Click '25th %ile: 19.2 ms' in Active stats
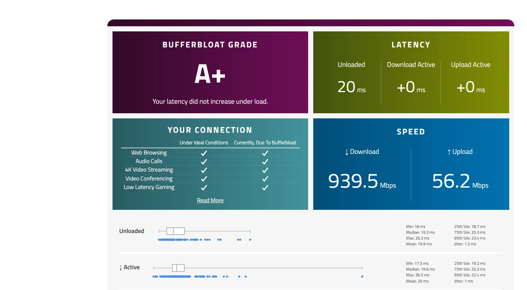Image resolution: width=527 pixels, height=290 pixels. pyautogui.click(x=470, y=263)
